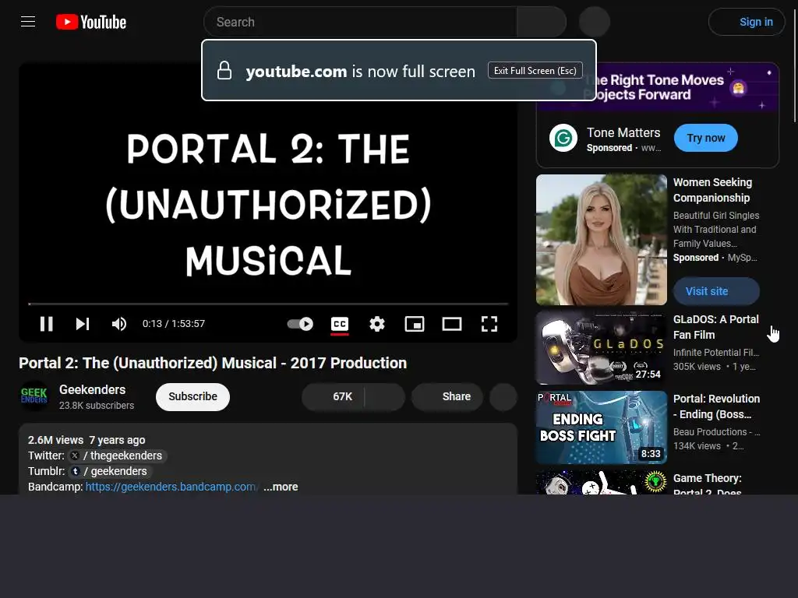The width and height of the screenshot is (798, 598).
Task: Turn off closed captions
Action: coord(340,325)
